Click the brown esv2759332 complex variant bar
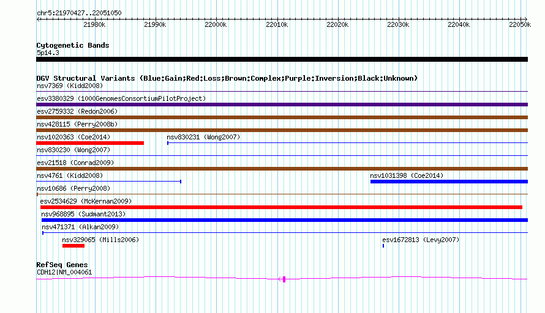The width and height of the screenshot is (545, 313). (x=282, y=117)
